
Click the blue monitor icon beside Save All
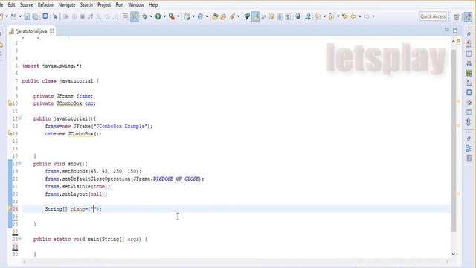click(45, 16)
